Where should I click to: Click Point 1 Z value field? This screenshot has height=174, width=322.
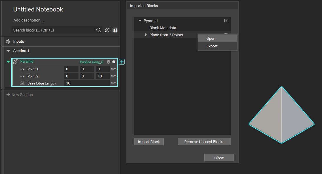point(103,69)
